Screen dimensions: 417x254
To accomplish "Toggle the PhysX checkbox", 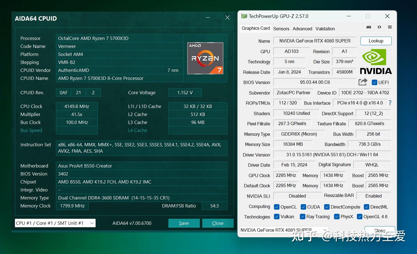I will click(337, 217).
